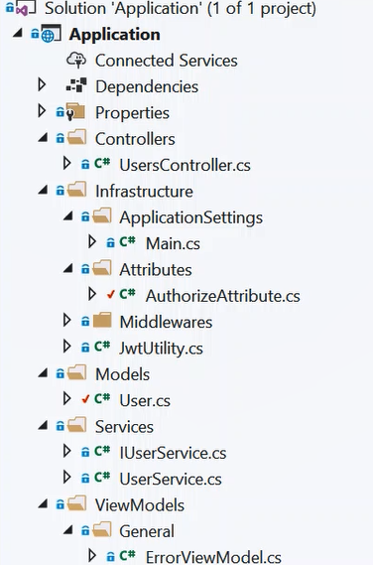Click the closed Middlewares folder icon
This screenshot has height=565, width=373.
pyautogui.click(x=102, y=321)
